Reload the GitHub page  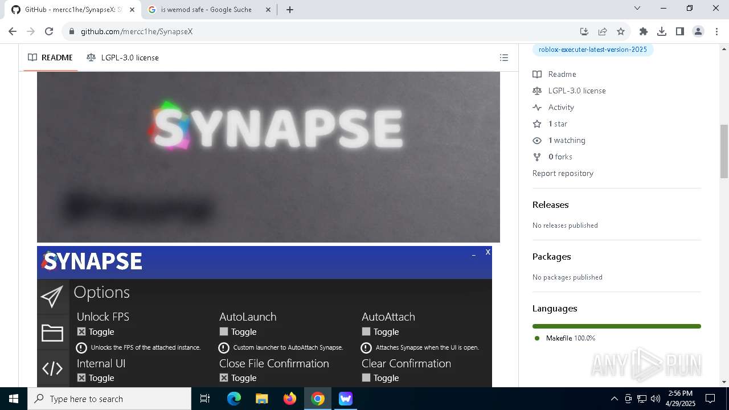click(x=49, y=31)
